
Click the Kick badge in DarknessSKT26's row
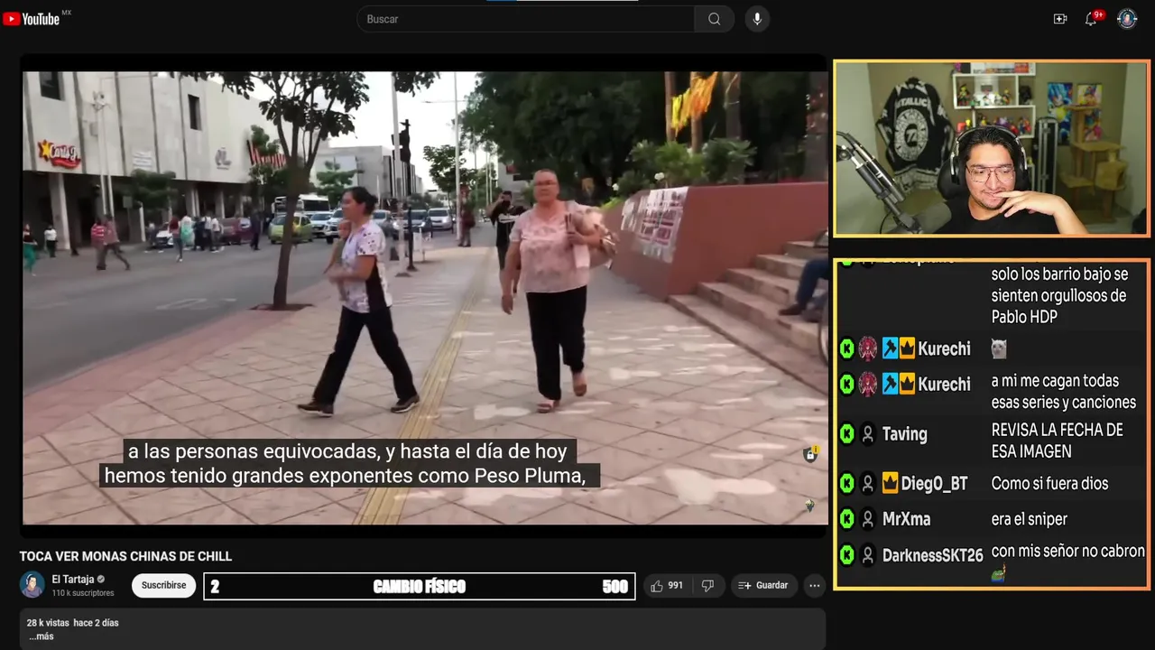click(847, 555)
